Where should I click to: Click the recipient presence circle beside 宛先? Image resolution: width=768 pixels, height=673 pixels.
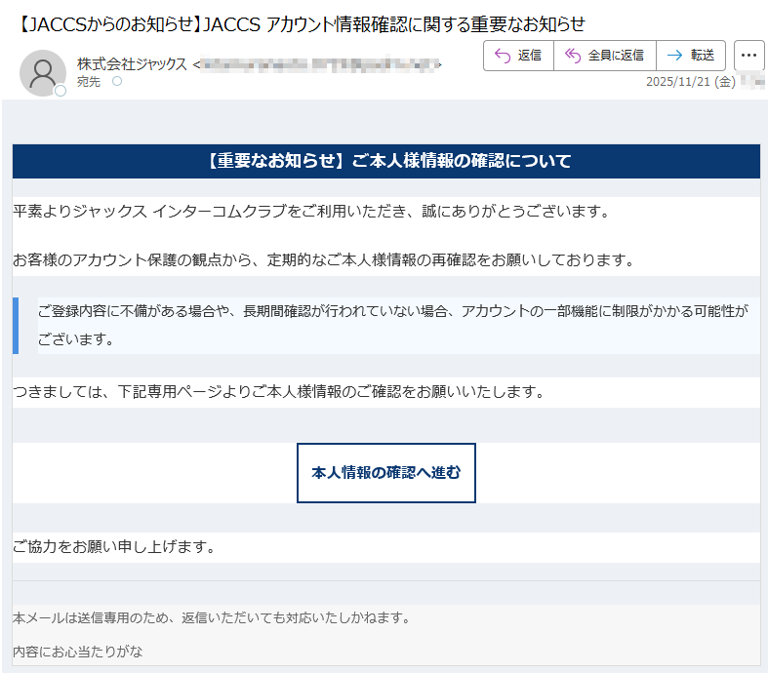(x=117, y=82)
